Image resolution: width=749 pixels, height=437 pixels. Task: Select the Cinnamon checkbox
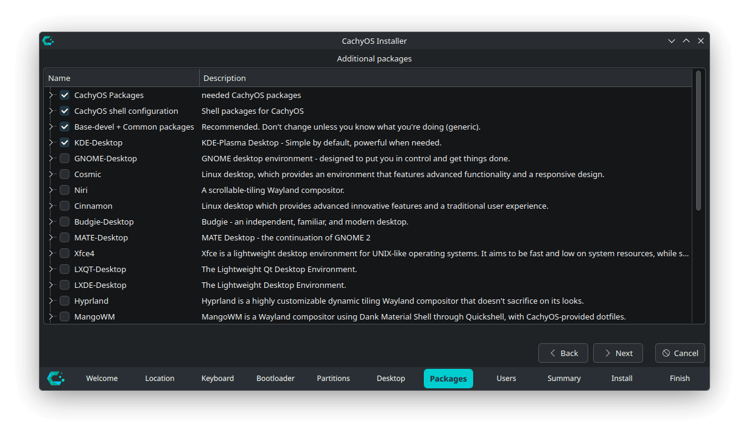point(65,206)
